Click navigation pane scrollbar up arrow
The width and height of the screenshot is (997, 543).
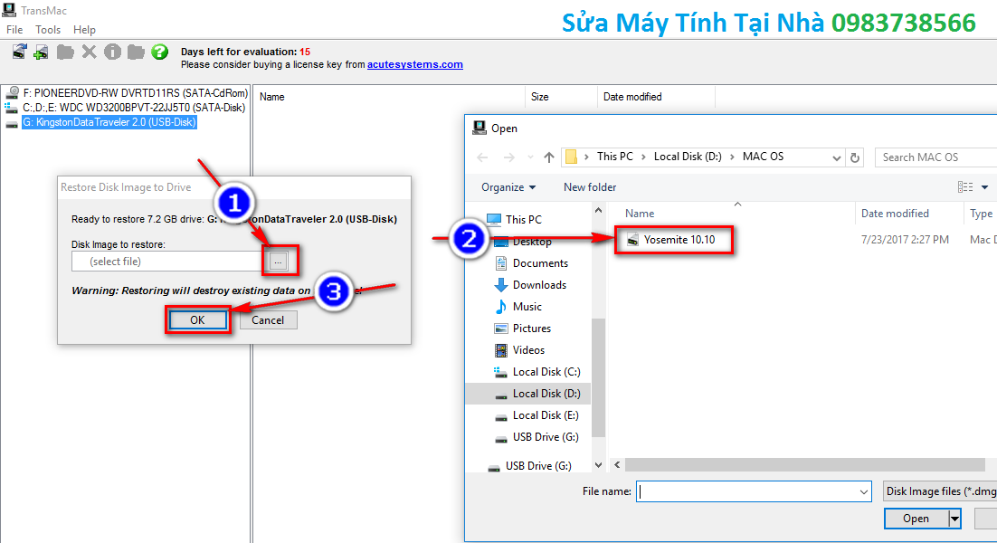click(x=598, y=211)
